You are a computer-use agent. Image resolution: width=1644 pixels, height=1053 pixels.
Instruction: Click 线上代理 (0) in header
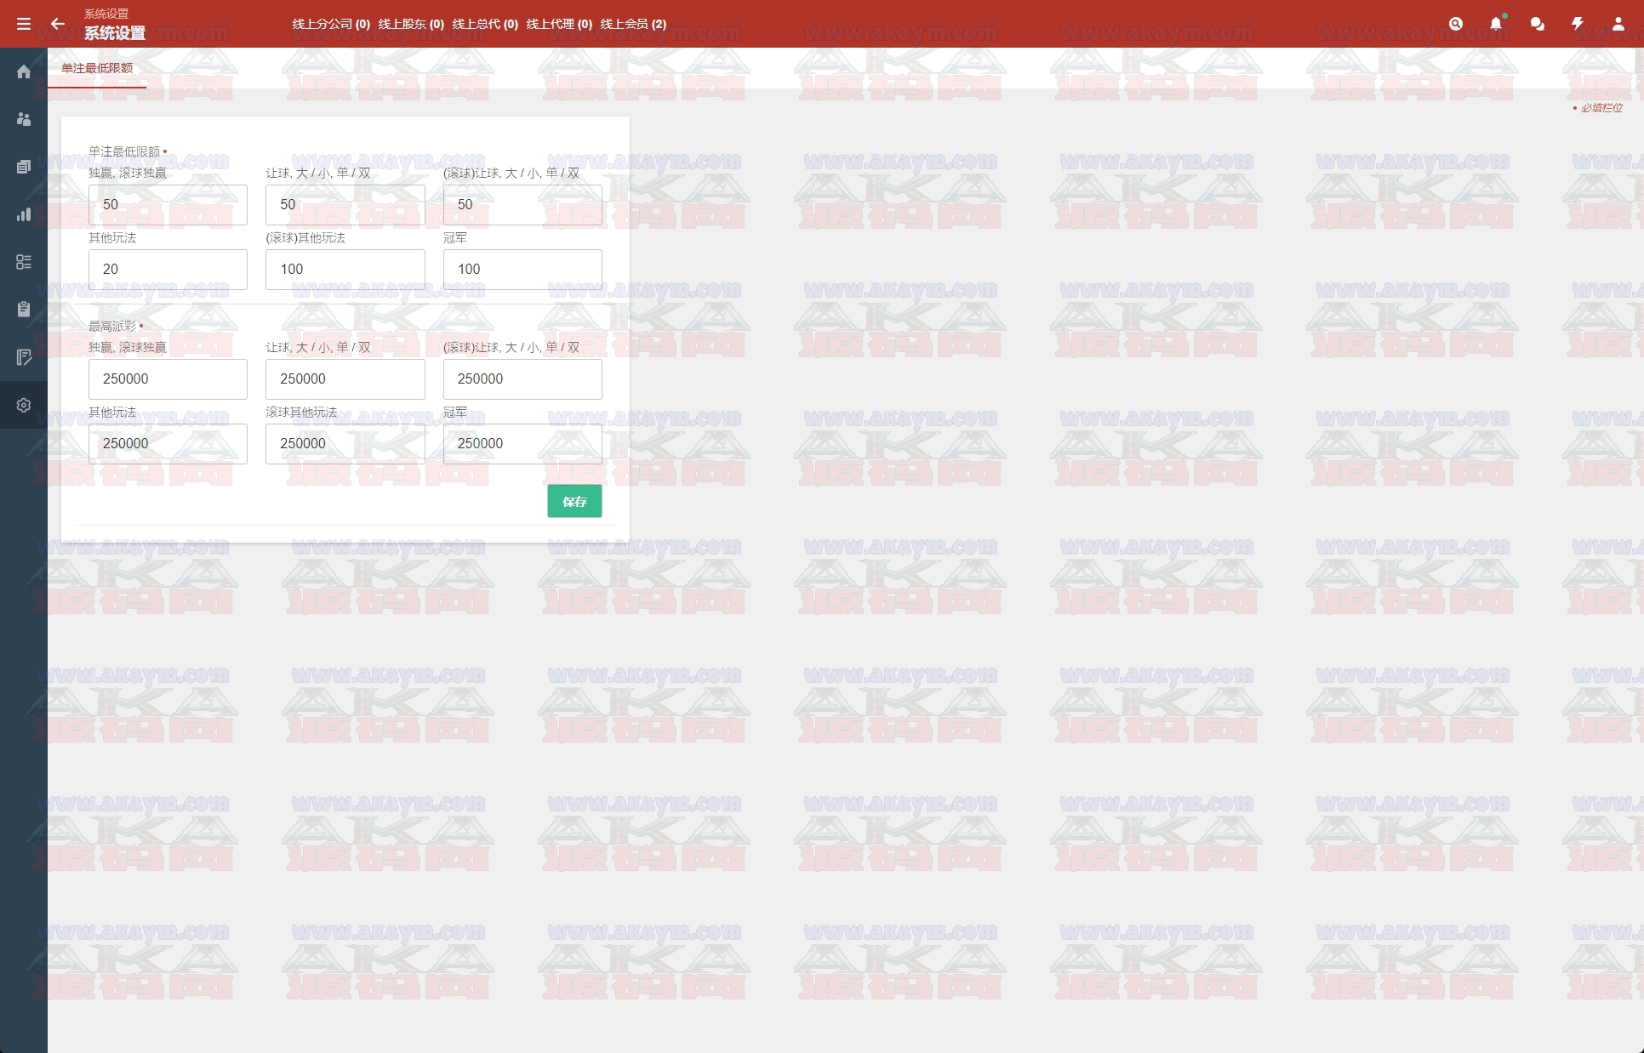coord(559,24)
